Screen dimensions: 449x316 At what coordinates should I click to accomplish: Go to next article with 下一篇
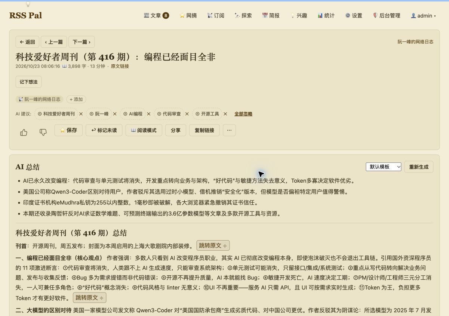pos(82,42)
